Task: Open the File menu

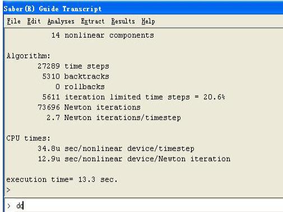Action: (13, 21)
